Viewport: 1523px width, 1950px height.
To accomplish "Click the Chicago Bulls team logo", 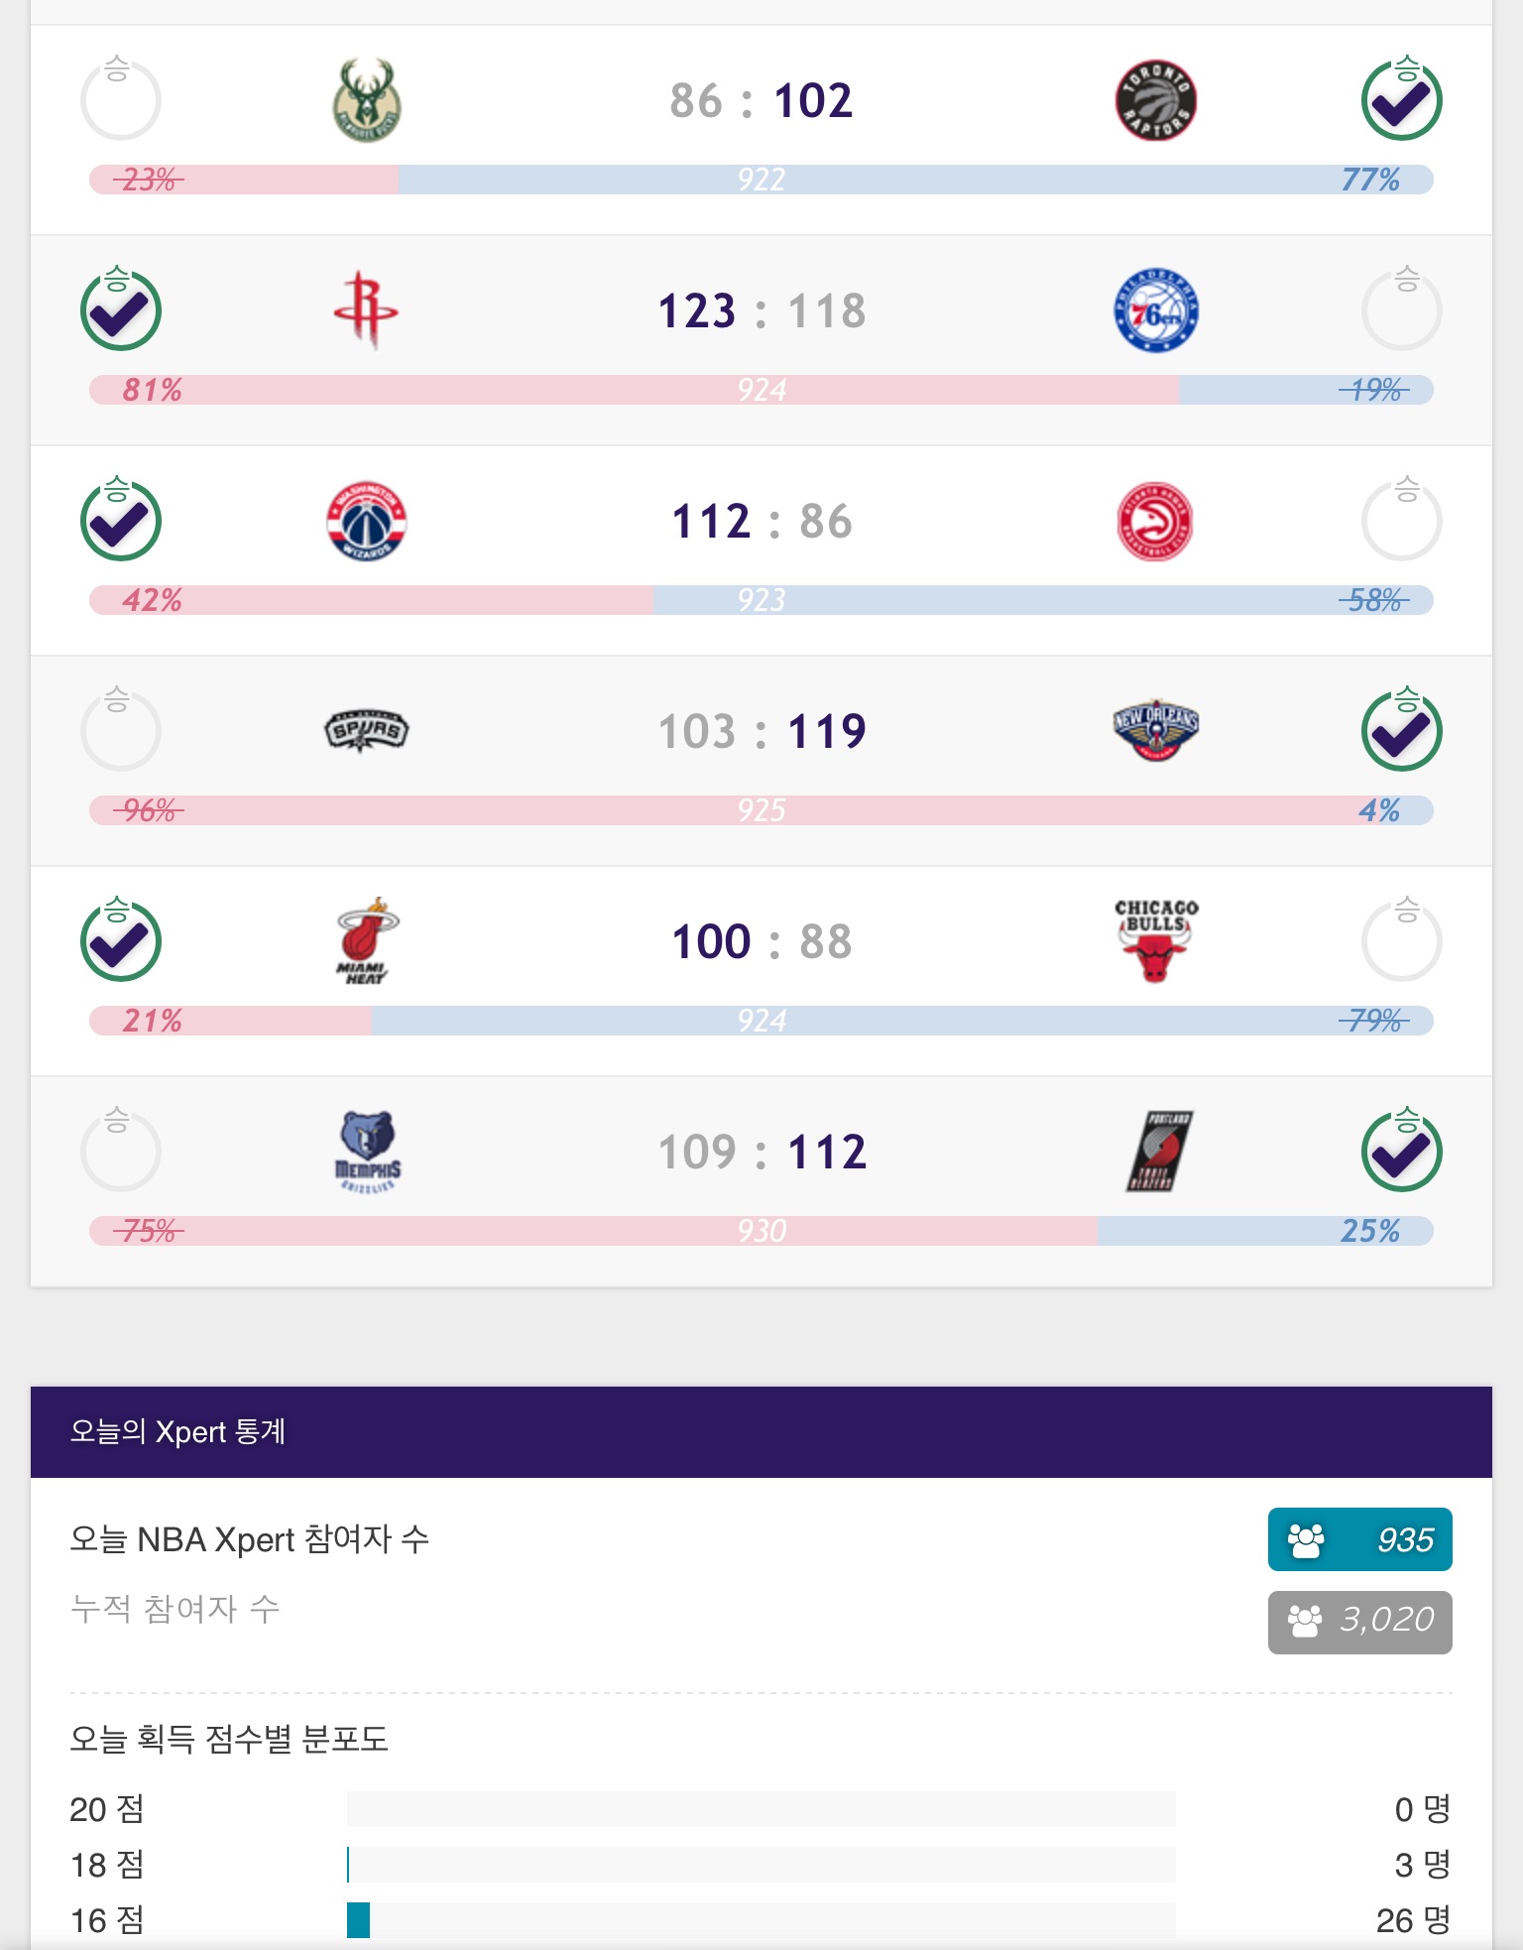I will [x=1155, y=941].
